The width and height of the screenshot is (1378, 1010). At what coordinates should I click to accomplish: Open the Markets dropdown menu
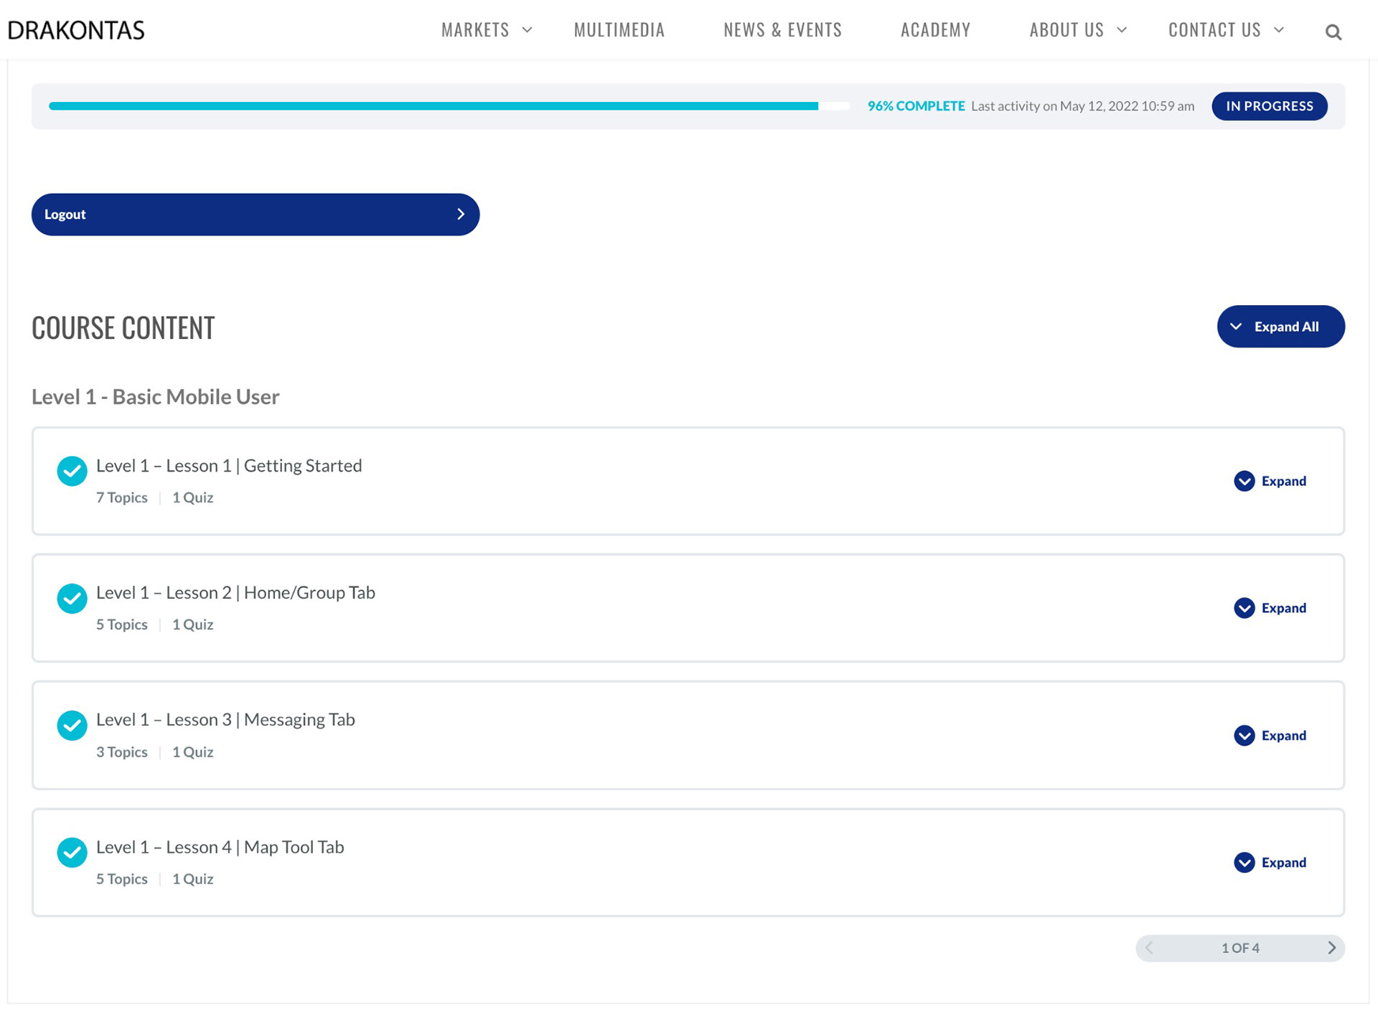486,29
